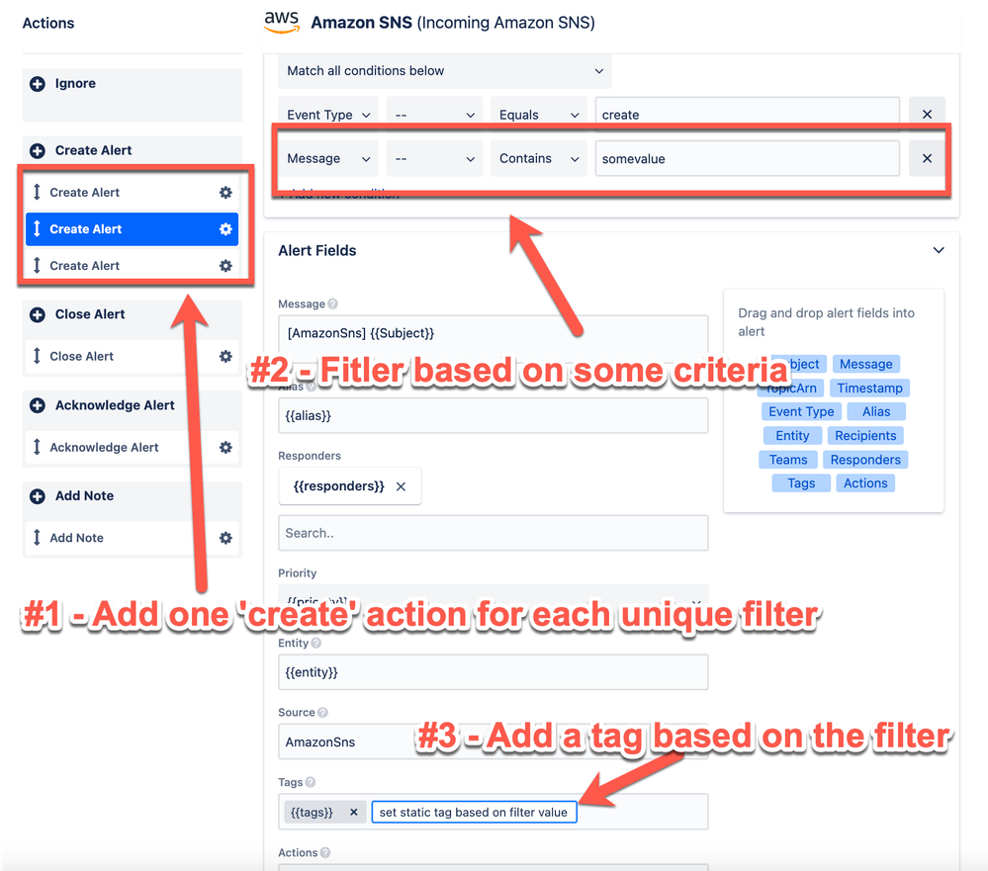Click the Entity draggable field chip
The height and width of the screenshot is (871, 988).
(792, 436)
